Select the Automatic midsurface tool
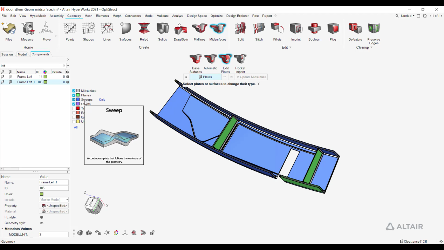 pos(211,62)
